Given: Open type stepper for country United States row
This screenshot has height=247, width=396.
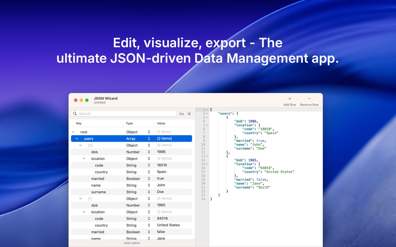Looking at the screenshot, I should point(149,225).
